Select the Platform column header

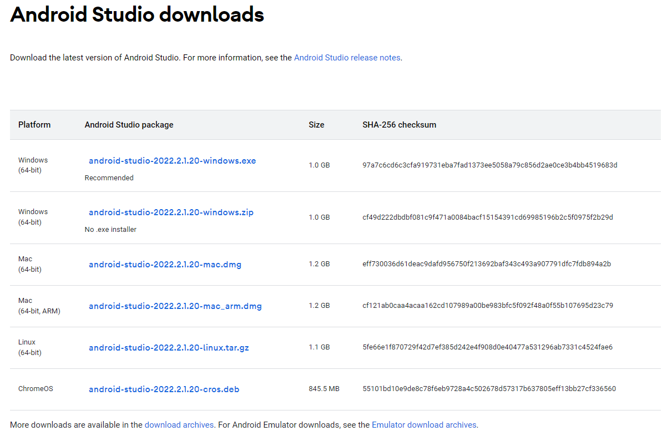click(x=34, y=125)
